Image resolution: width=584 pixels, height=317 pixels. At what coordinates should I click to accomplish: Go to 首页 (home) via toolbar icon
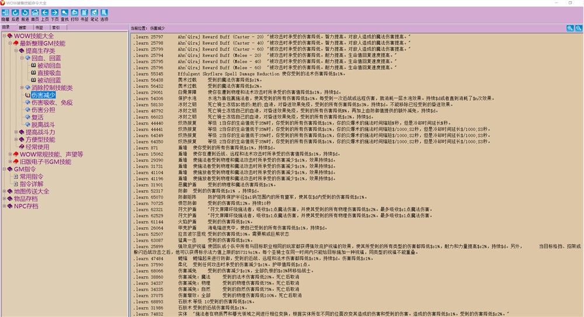(35, 12)
